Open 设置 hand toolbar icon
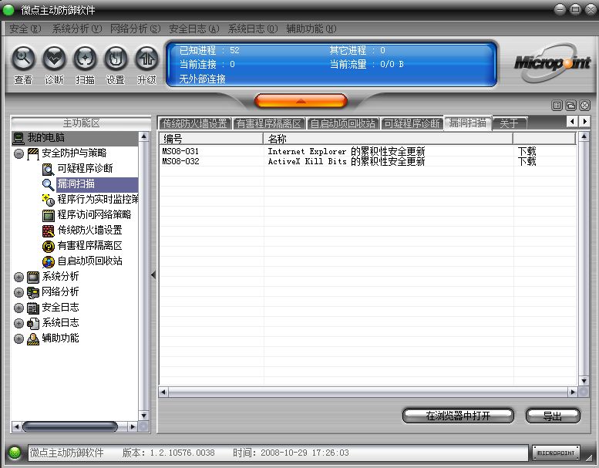Viewport: 599px width, 468px height. (116, 59)
